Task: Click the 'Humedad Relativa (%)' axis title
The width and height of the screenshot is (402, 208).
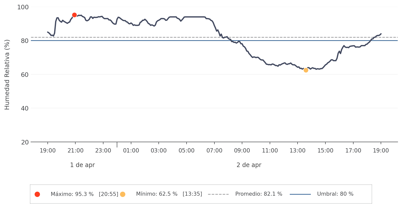Action: tap(7, 75)
